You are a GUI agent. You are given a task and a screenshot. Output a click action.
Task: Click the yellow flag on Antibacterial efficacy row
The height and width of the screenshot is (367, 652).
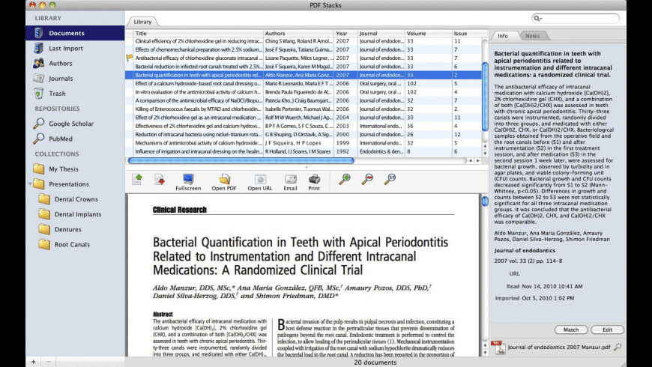point(130,58)
